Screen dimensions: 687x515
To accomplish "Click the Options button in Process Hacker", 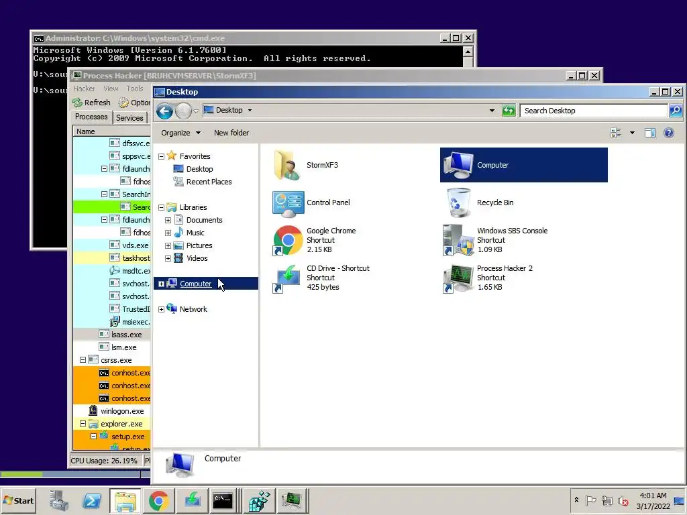I will tap(134, 103).
